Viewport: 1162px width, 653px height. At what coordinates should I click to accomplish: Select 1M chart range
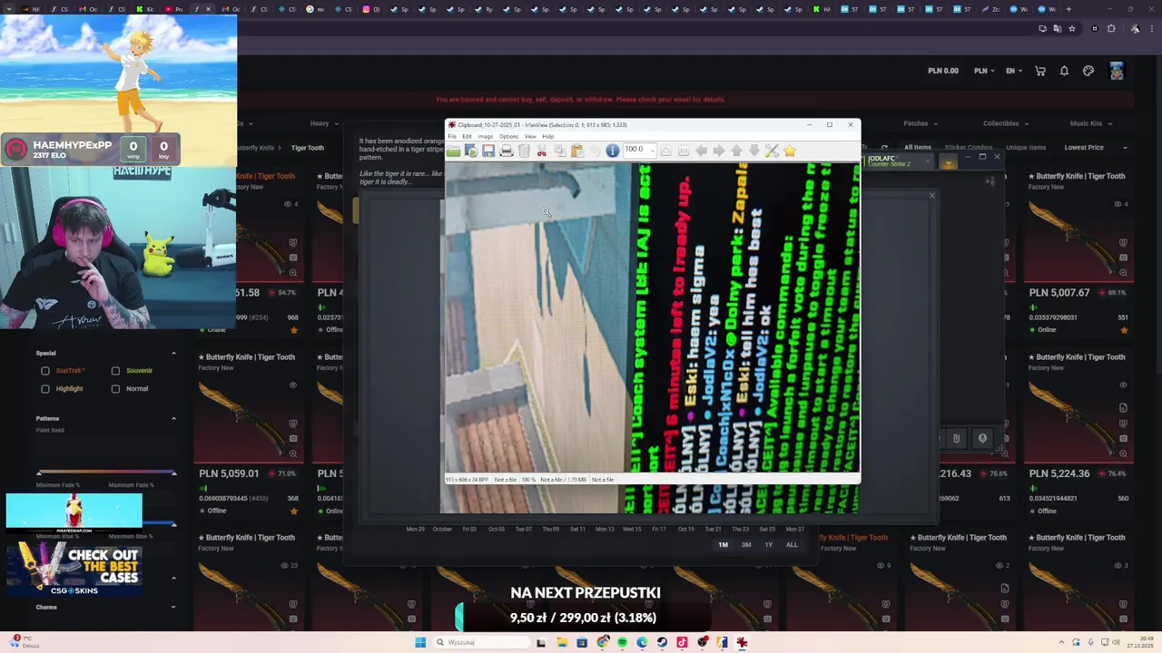(x=724, y=545)
